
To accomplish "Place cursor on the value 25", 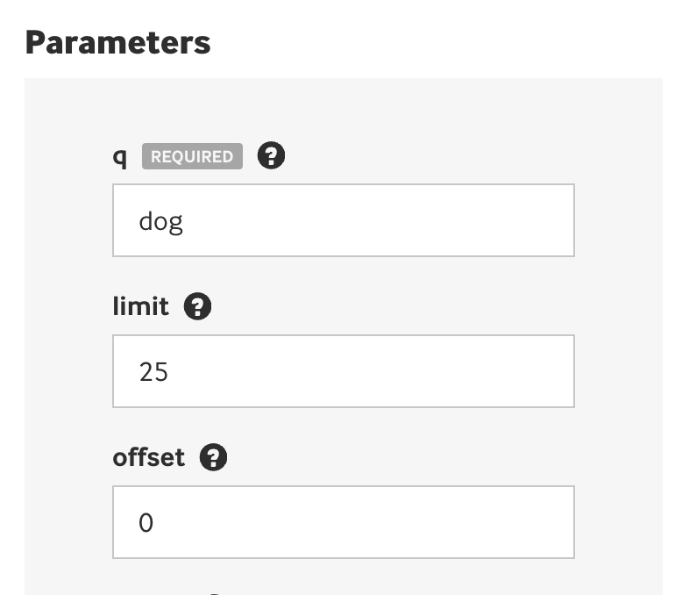I will (153, 372).
